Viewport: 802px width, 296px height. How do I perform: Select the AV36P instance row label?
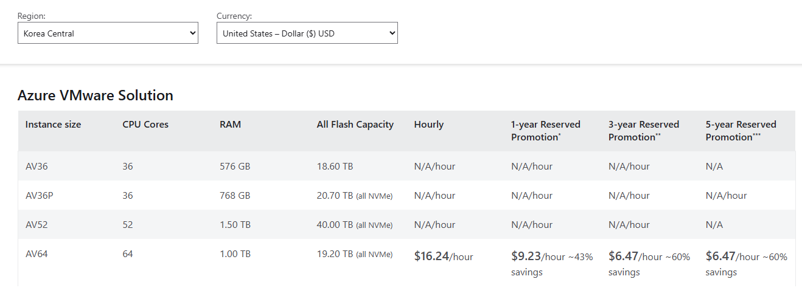tap(39, 196)
